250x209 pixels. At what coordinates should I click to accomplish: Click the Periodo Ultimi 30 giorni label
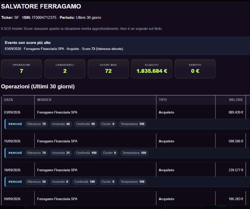tap(80, 18)
